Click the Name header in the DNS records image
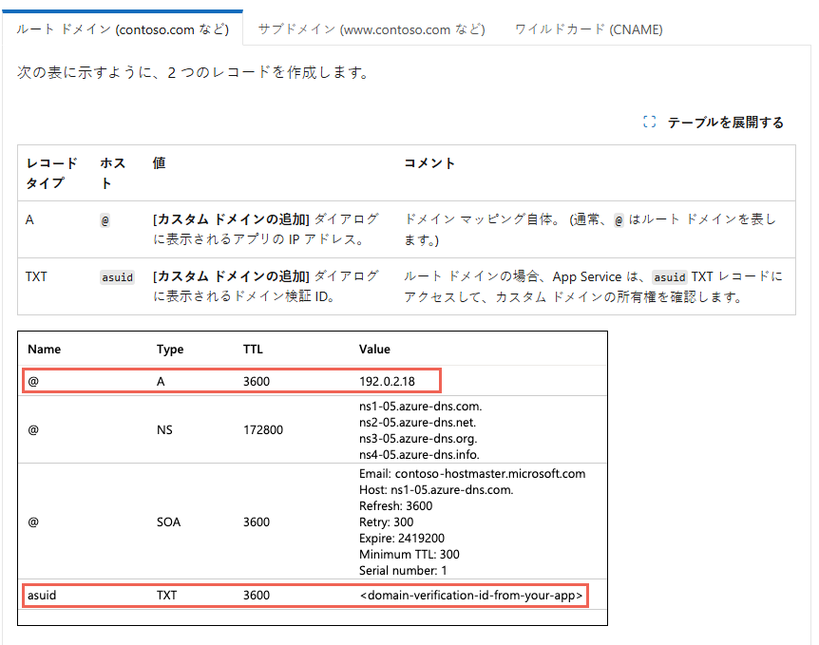 (45, 349)
